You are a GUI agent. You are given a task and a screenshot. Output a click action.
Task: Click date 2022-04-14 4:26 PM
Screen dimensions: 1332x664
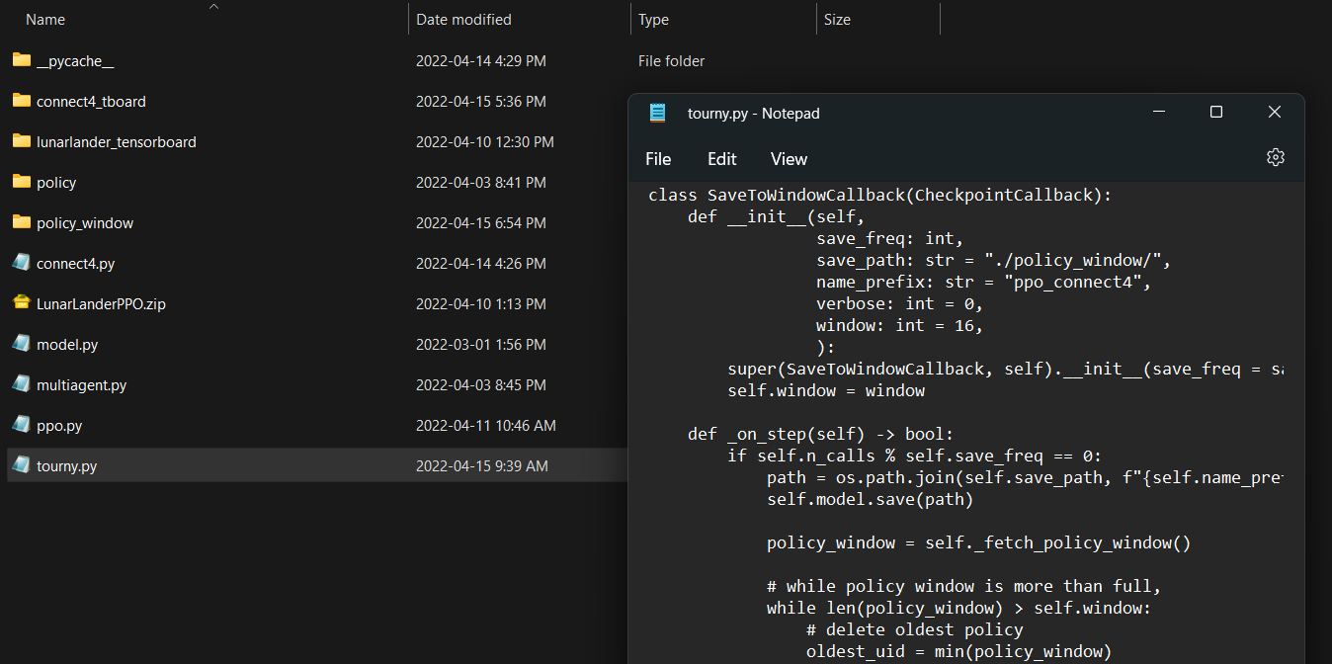coord(480,264)
